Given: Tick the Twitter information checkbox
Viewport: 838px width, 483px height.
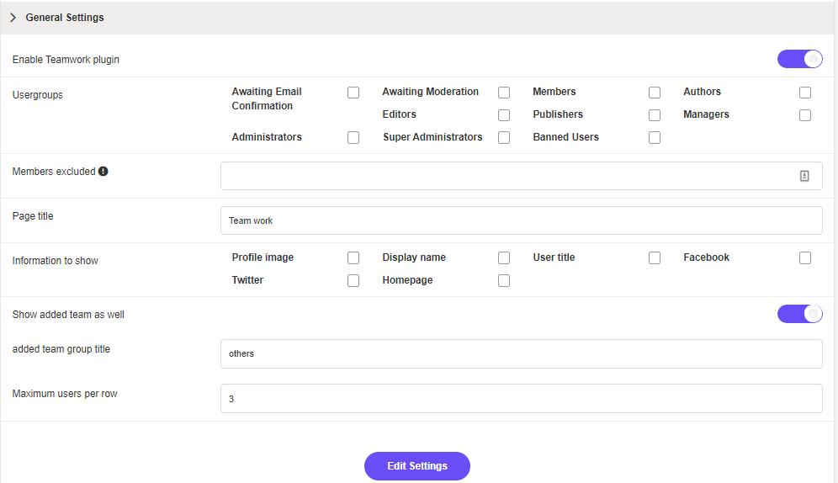Looking at the screenshot, I should tap(353, 281).
